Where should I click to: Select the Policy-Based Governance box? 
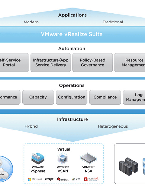(92, 62)
